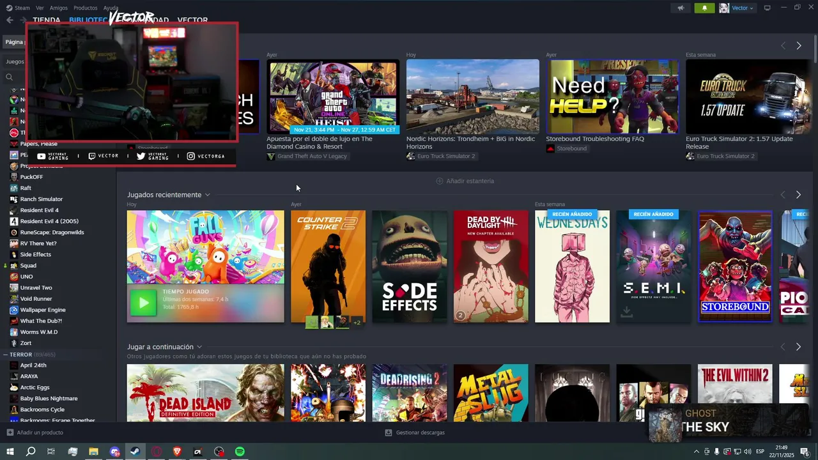The height and width of the screenshot is (460, 818).
Task: Select Wednesdays game cover
Action: tap(572, 266)
